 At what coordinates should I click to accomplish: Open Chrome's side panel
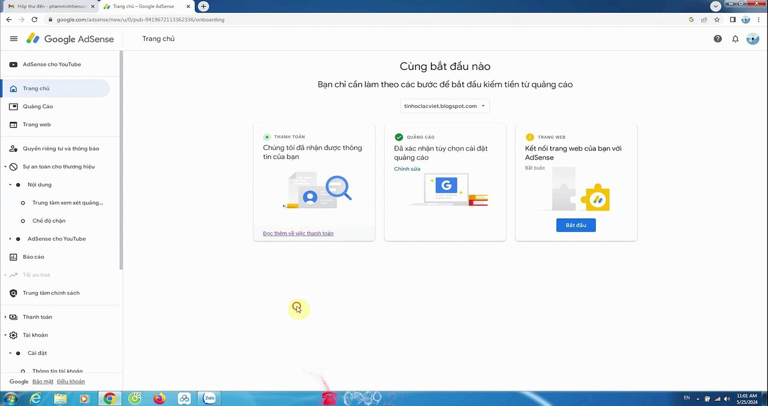[x=732, y=19]
